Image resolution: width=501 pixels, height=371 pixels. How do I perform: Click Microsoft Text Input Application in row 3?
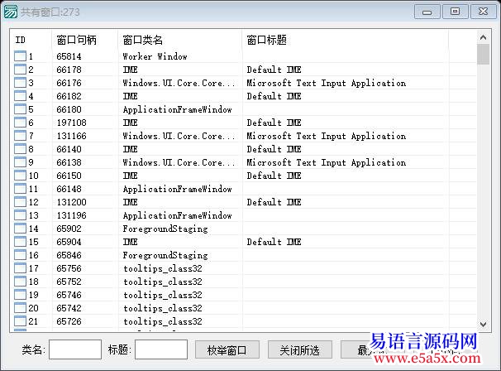[x=327, y=83]
